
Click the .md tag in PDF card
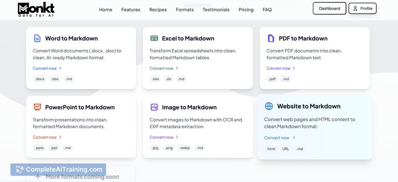coord(285,79)
